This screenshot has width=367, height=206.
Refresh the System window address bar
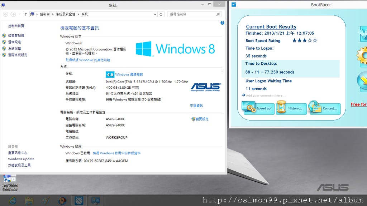click(161, 14)
